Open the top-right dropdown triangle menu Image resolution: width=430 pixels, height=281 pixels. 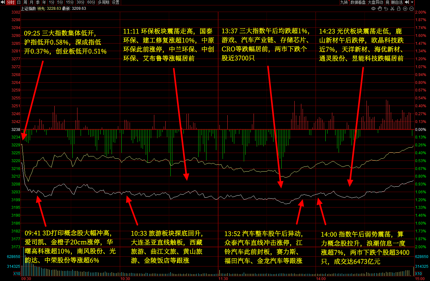[412, 2]
